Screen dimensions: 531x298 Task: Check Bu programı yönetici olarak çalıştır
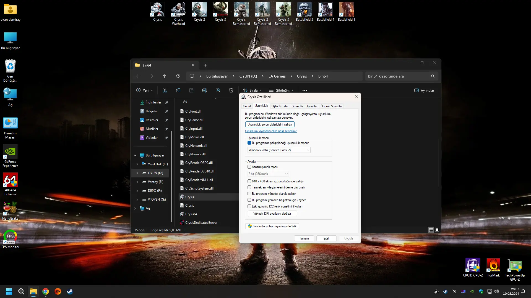coord(249,194)
